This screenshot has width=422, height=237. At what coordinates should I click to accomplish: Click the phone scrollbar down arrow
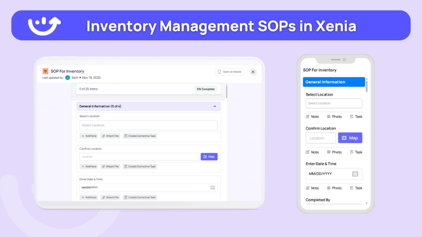367,203
